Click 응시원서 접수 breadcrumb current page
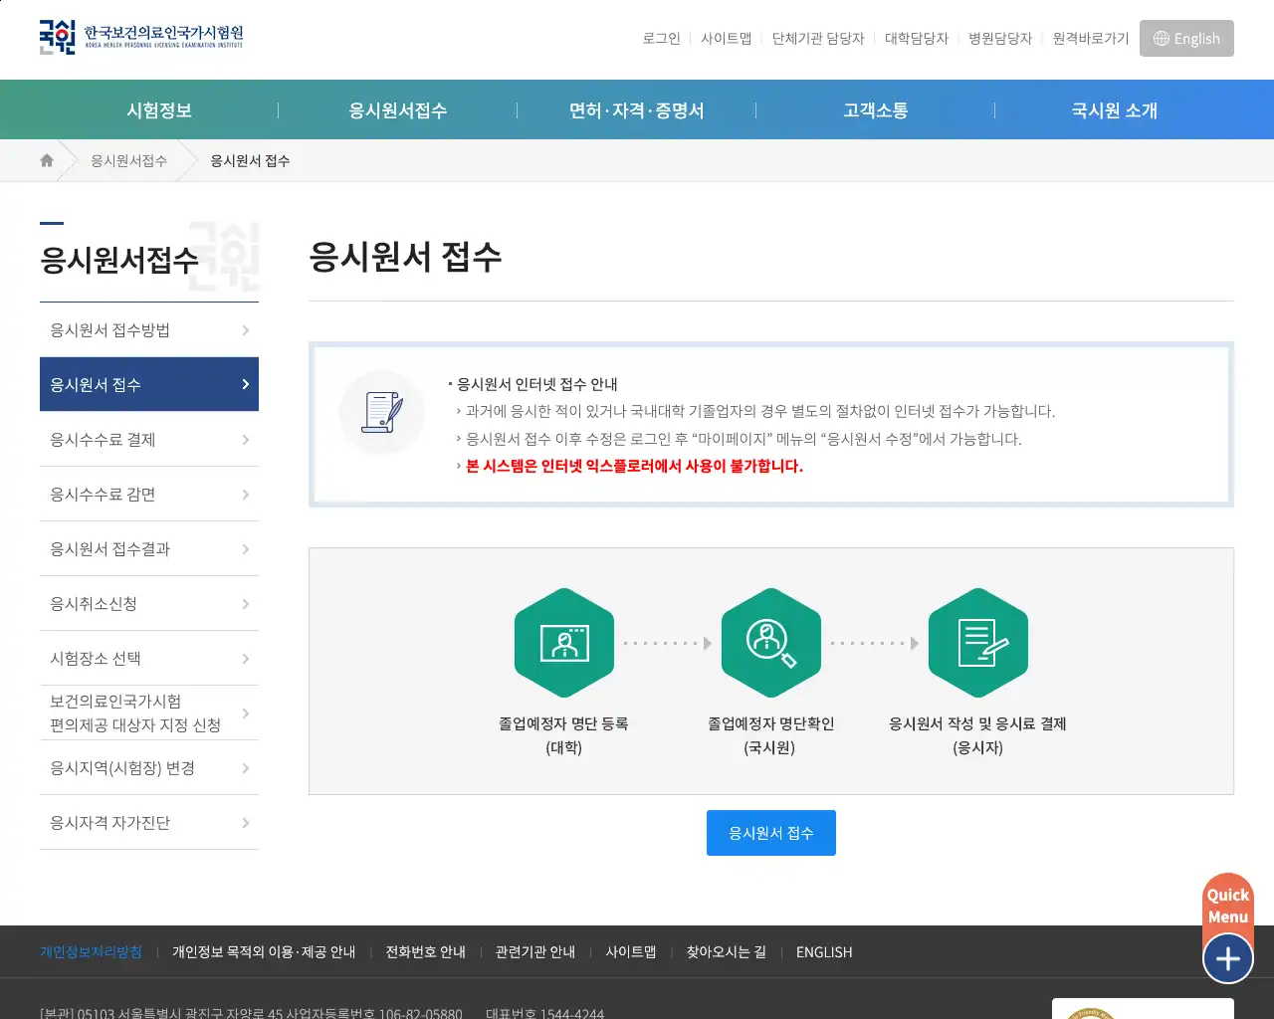Screen dimensions: 1274x1019 coord(250,160)
